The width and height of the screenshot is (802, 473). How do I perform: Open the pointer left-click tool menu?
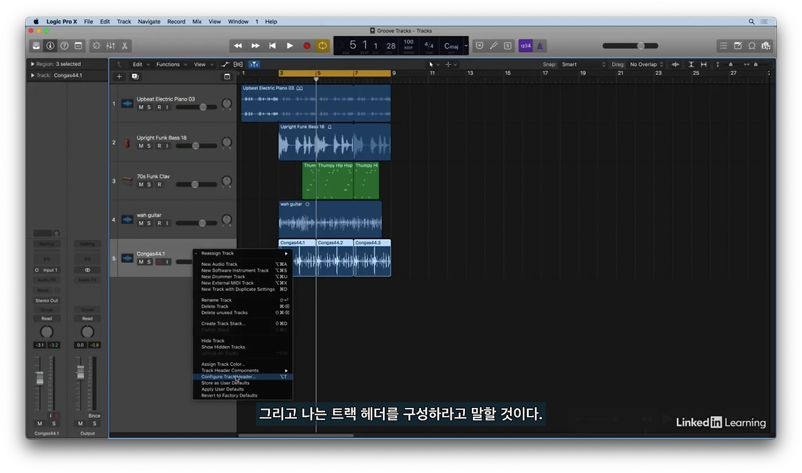433,64
